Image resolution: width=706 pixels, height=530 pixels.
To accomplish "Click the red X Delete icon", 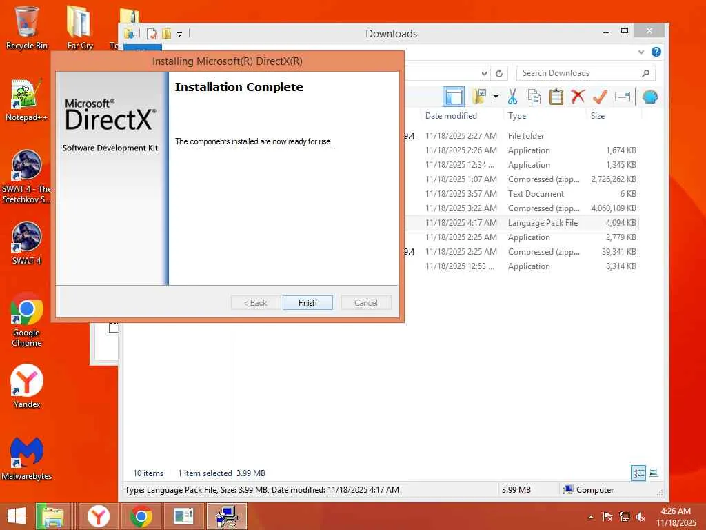I will coord(578,97).
